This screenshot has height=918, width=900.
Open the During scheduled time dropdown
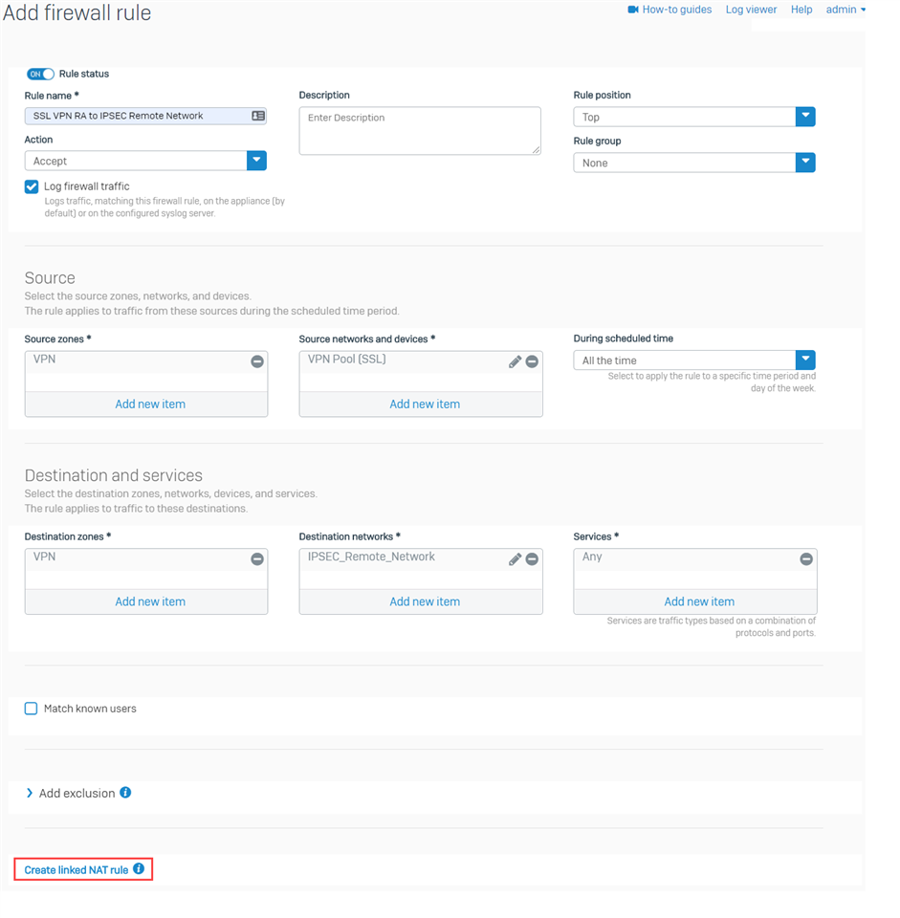[x=805, y=360]
